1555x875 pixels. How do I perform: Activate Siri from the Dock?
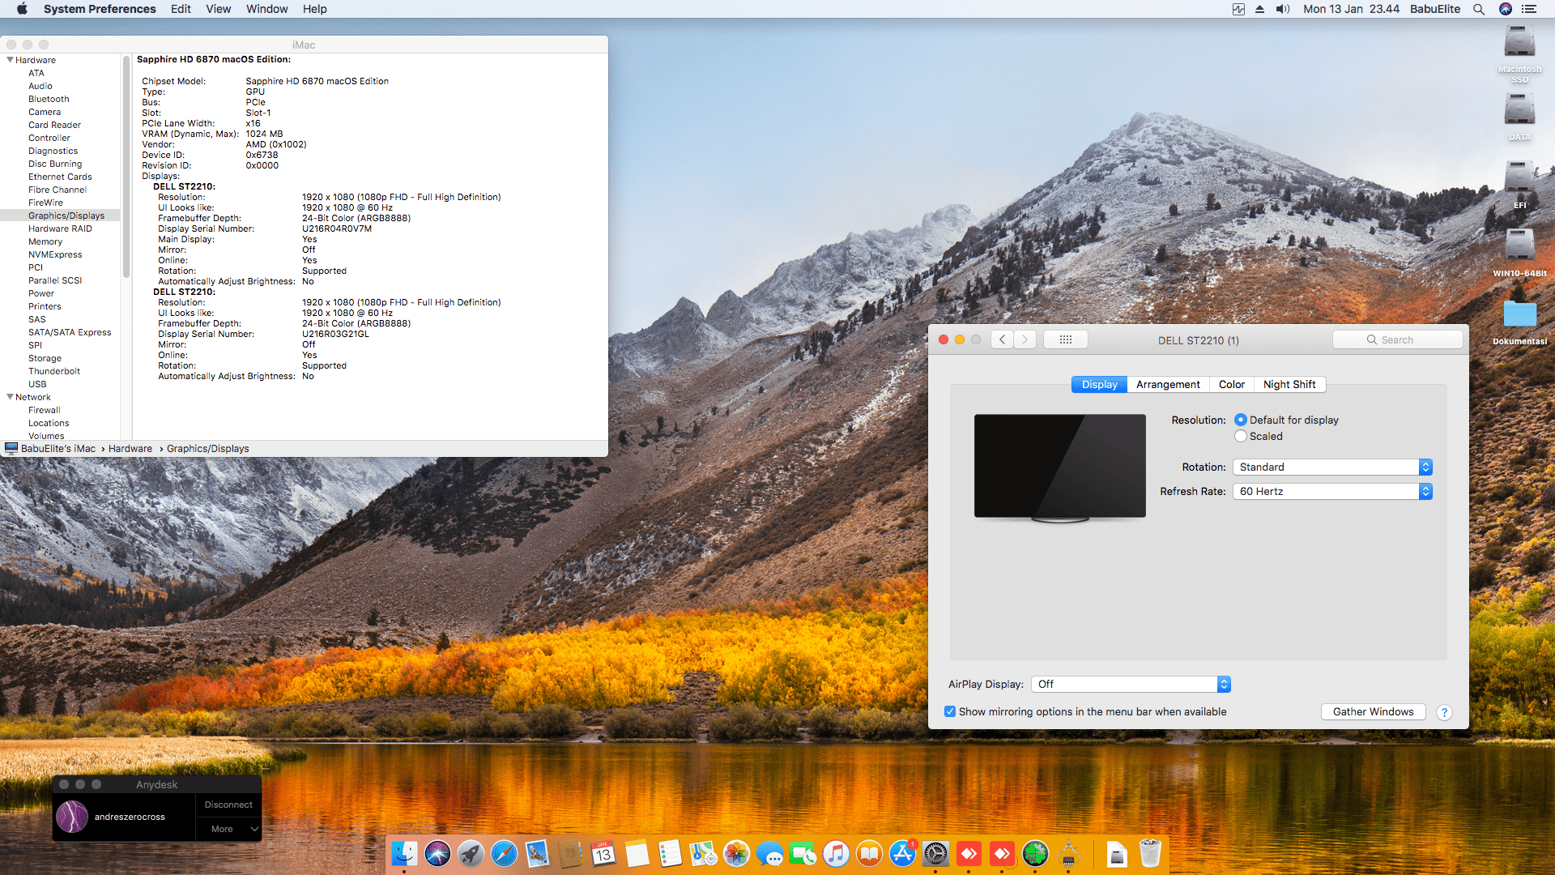click(438, 853)
